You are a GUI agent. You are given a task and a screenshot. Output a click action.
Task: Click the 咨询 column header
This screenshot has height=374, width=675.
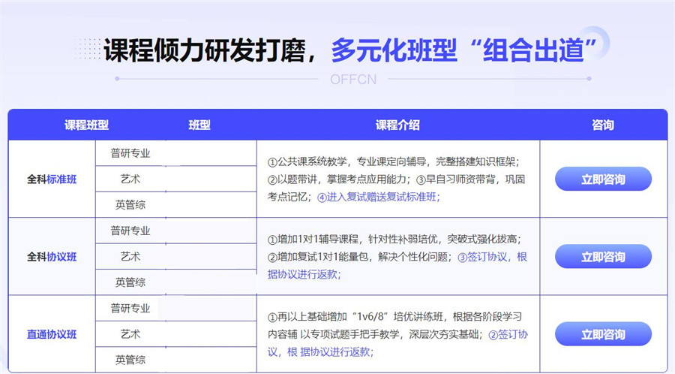pos(603,125)
